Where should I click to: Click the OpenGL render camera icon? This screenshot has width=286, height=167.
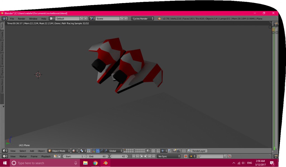[x=175, y=151]
